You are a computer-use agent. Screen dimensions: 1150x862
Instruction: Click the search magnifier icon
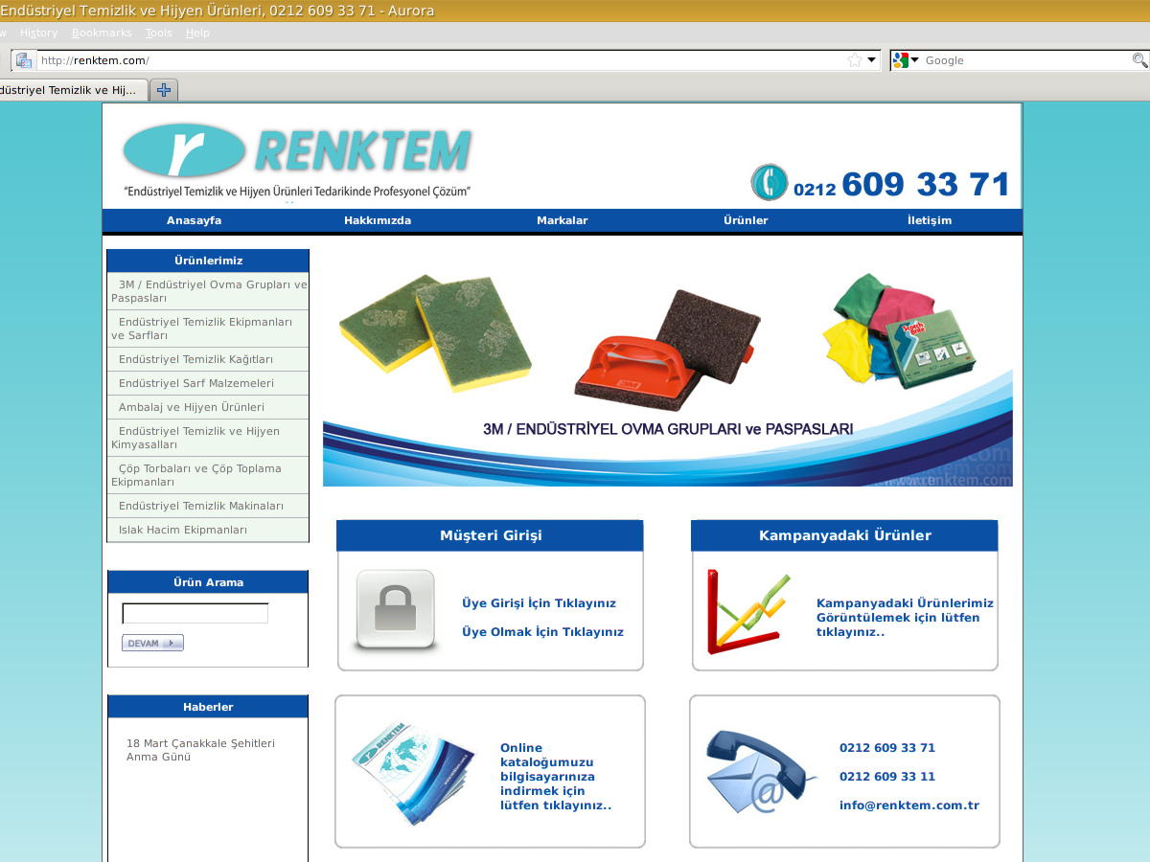pos(1139,60)
